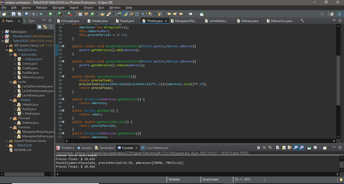The image size is (344, 184).
Task: Click the green Run button icon
Action: click(x=50, y=14)
